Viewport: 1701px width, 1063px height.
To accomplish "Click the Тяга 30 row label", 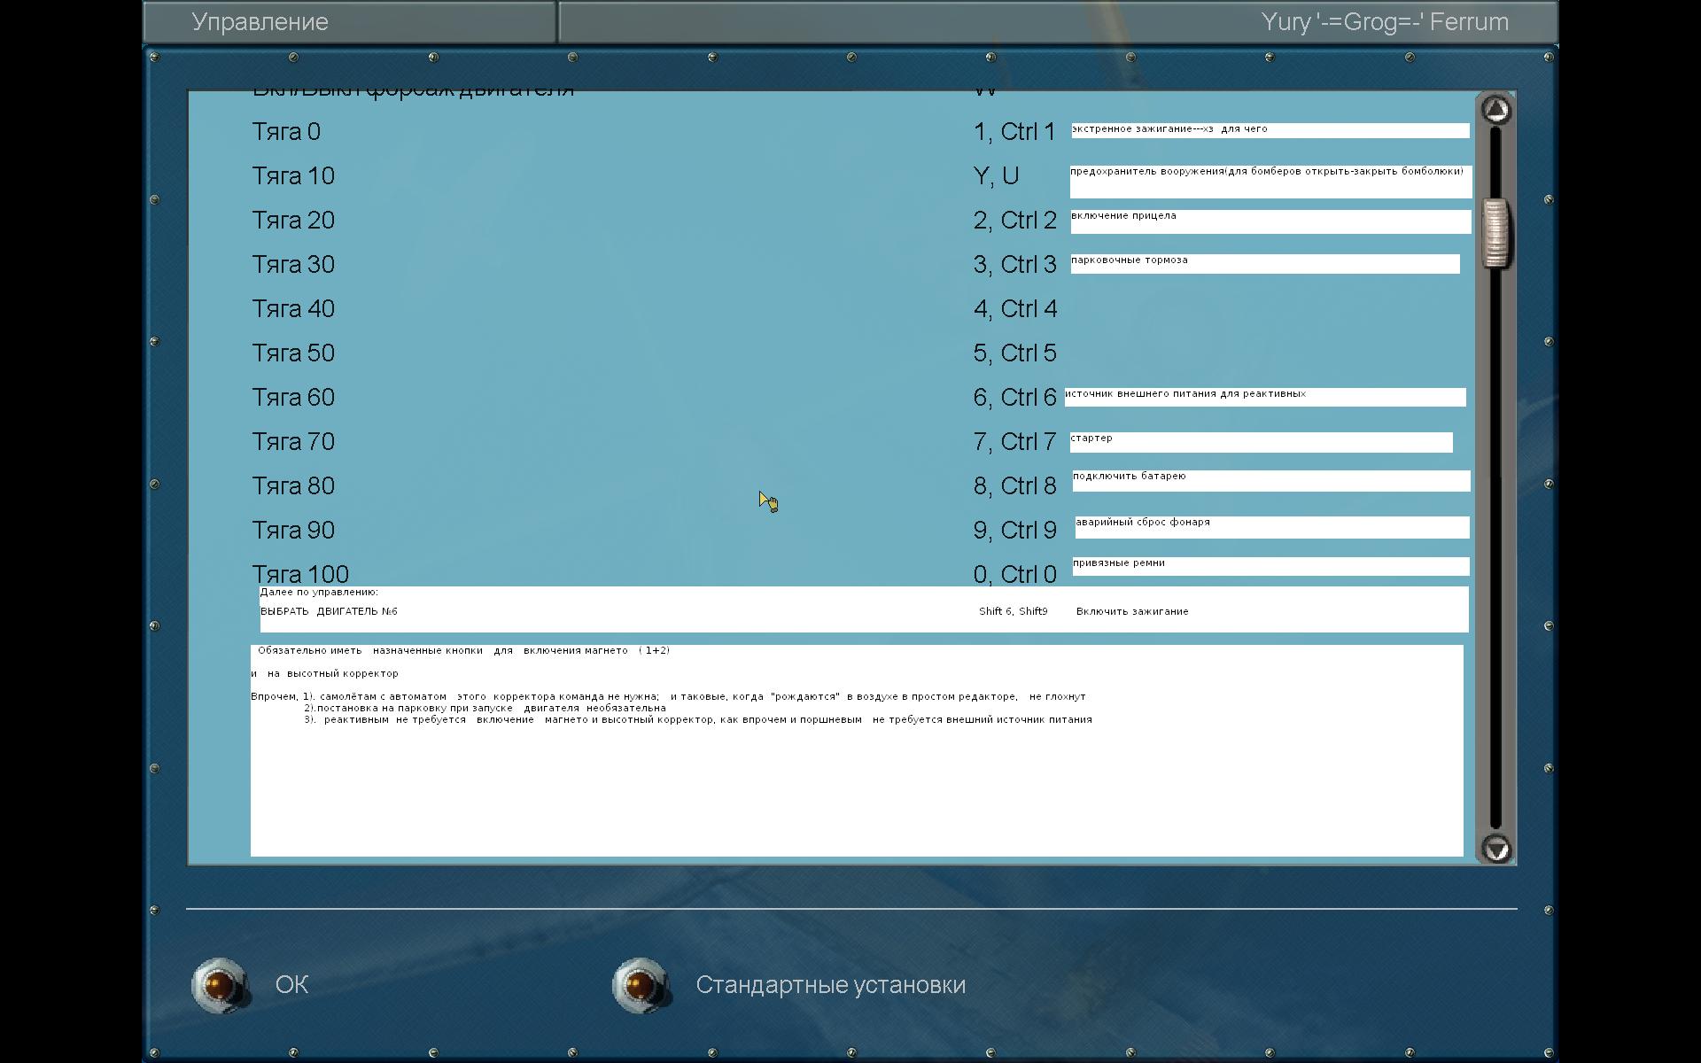I will (x=293, y=265).
